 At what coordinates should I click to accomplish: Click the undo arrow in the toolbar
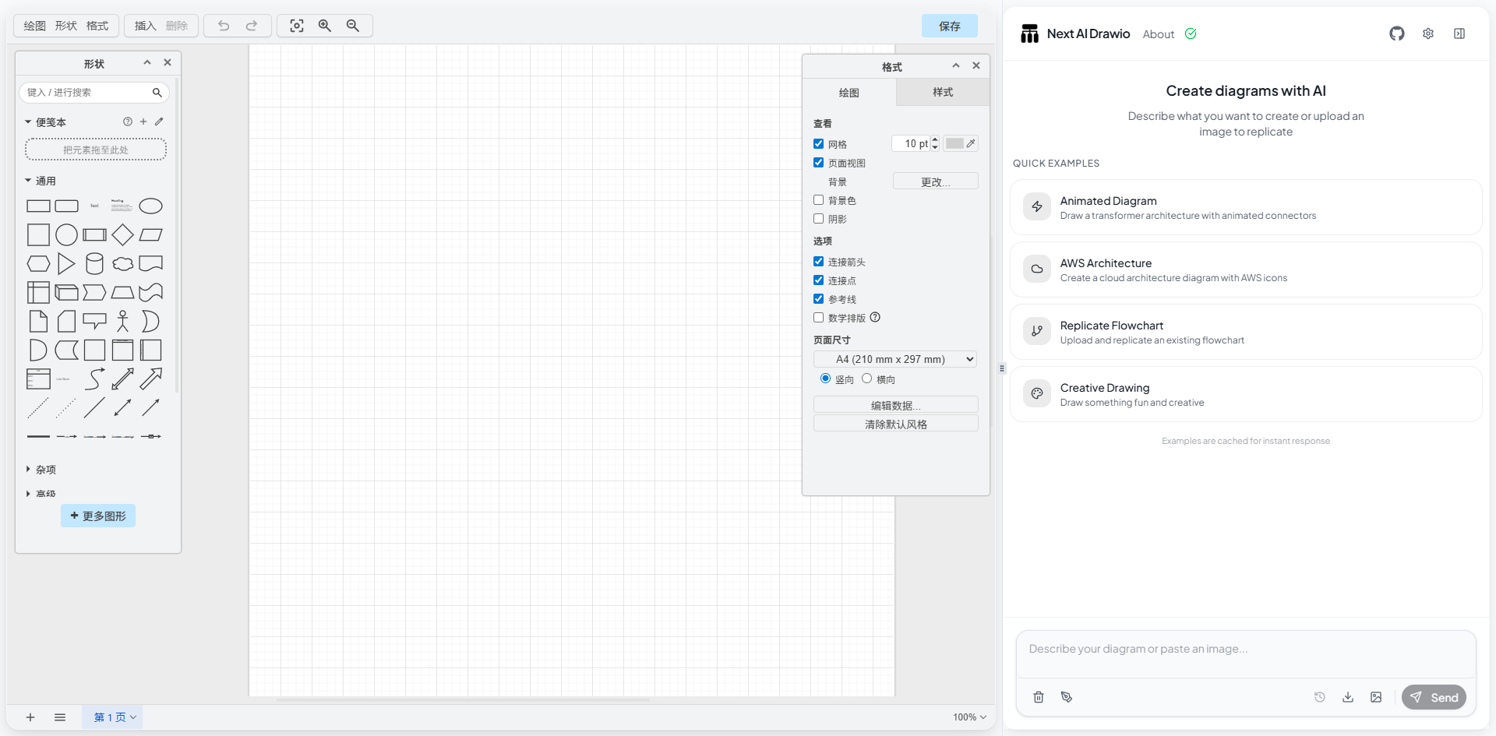(x=224, y=26)
